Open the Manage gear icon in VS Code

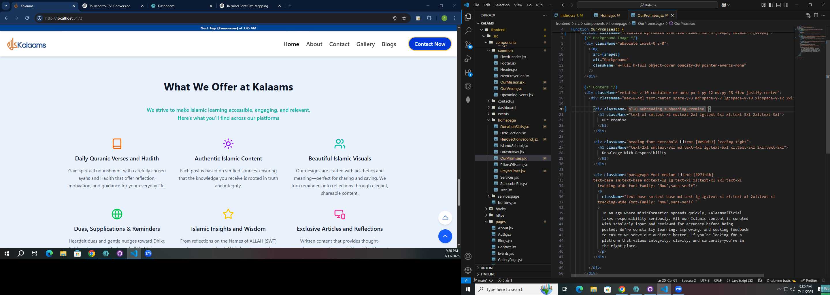(x=468, y=270)
